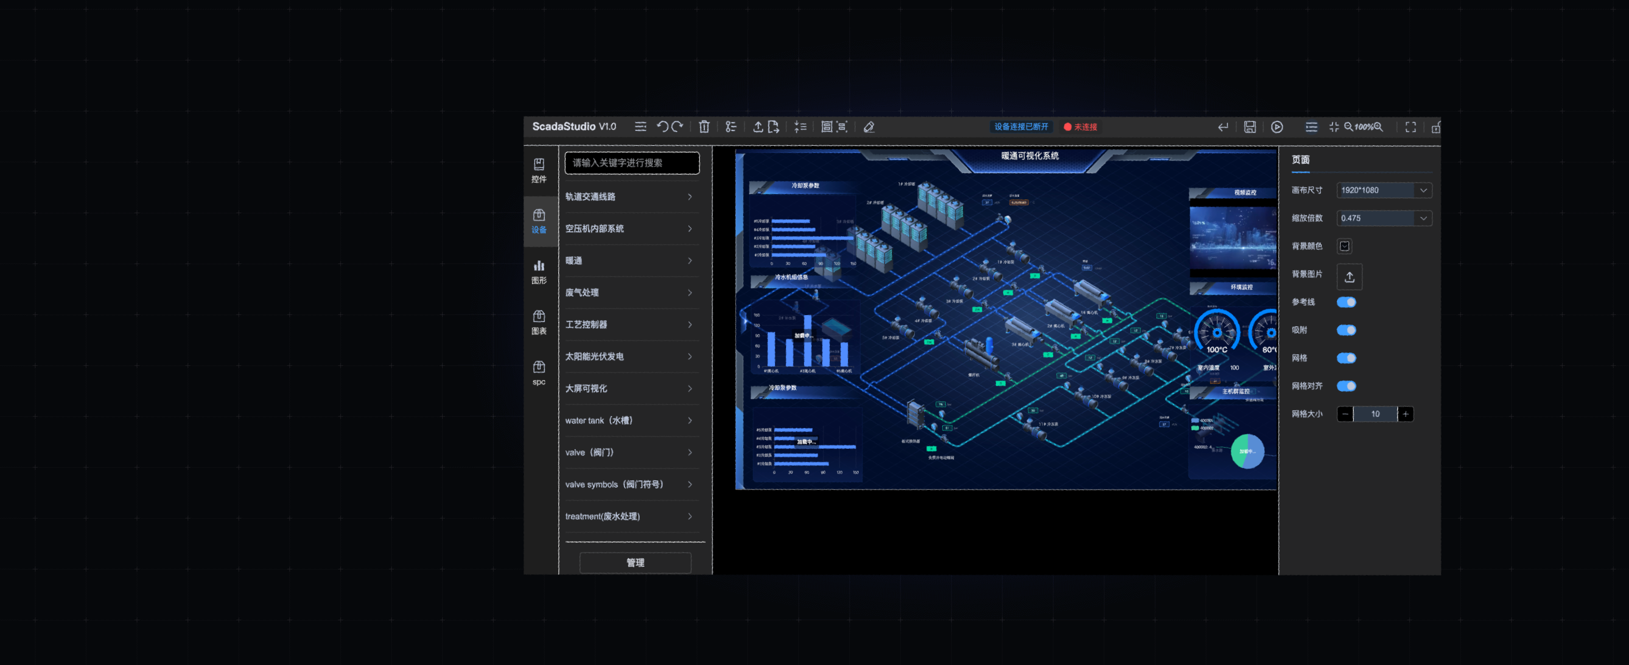This screenshot has width=1629, height=665.
Task: Switch to the 控件 sidebar tab
Action: (x=539, y=170)
